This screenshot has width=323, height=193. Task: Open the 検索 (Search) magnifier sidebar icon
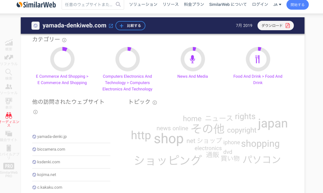[8, 72]
